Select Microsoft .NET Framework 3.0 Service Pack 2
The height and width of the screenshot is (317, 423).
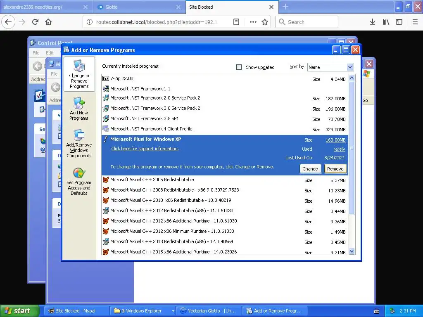click(x=225, y=109)
